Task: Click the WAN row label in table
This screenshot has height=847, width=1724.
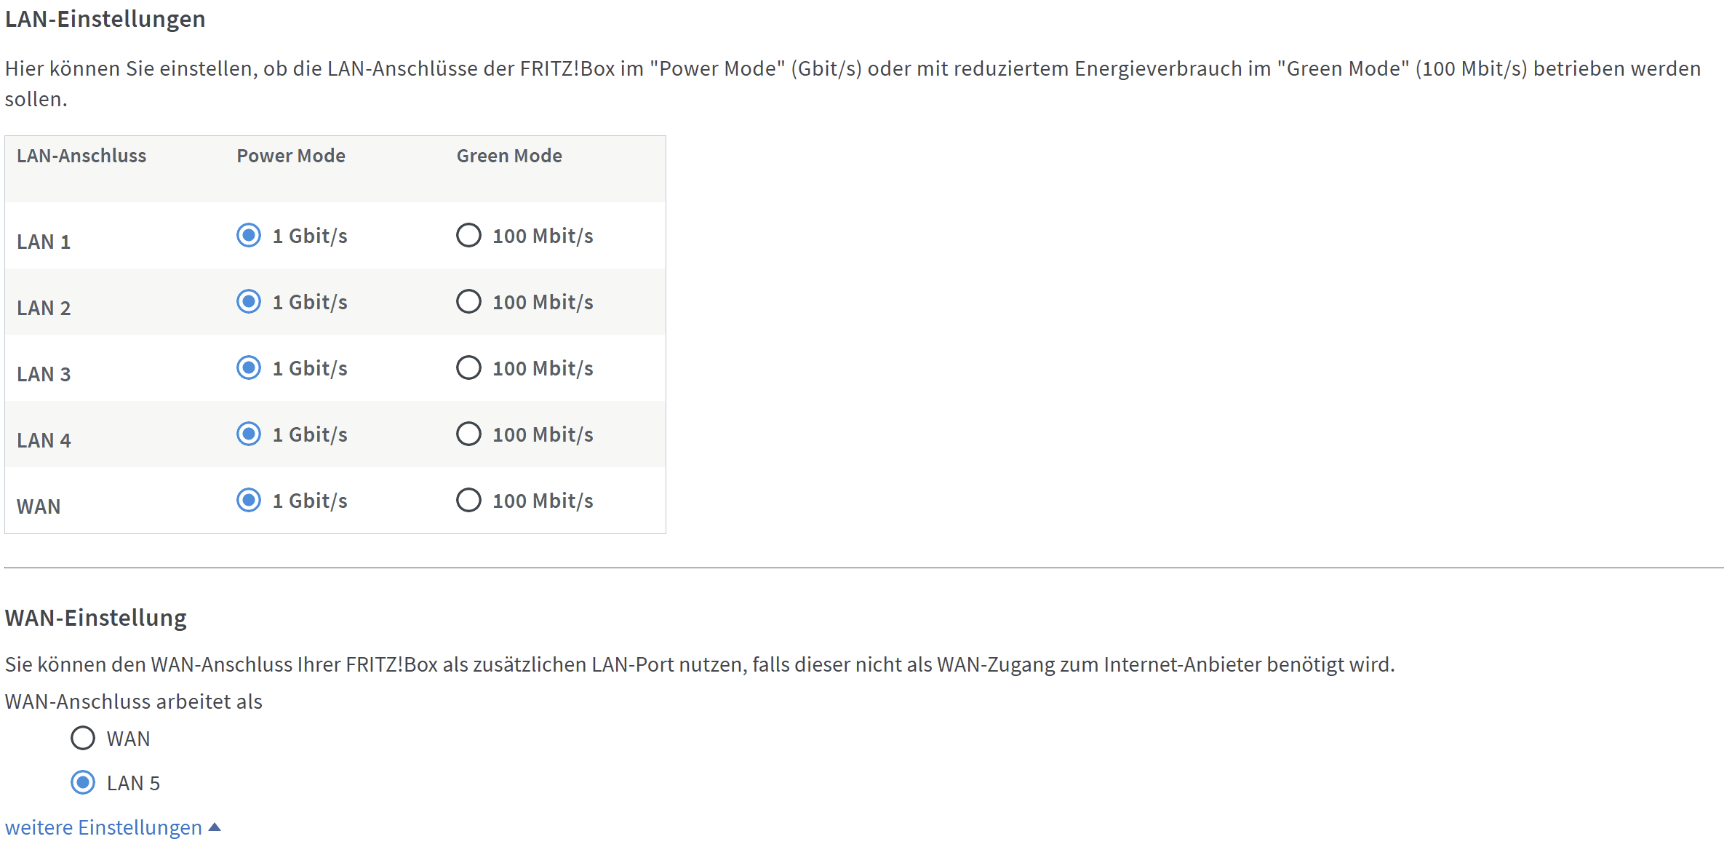Action: tap(39, 506)
